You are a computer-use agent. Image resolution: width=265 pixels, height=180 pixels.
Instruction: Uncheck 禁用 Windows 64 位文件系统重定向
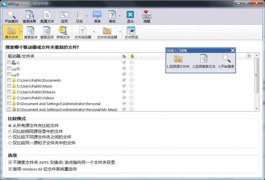tap(10, 169)
